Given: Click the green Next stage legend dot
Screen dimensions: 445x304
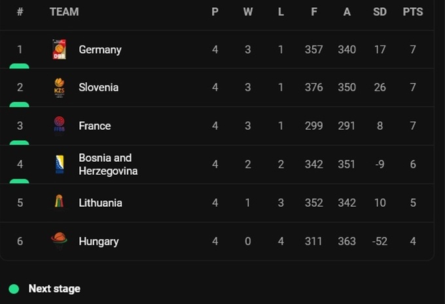Looking at the screenshot, I should 14,288.
